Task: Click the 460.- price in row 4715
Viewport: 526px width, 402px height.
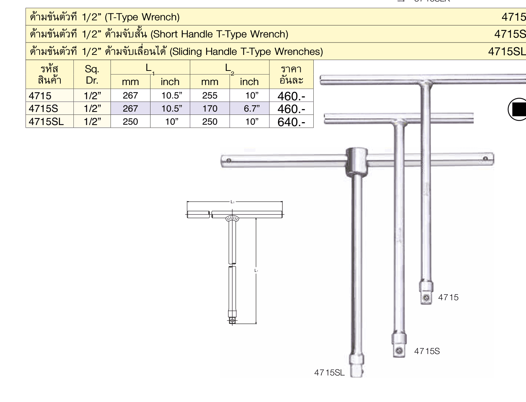Action: pyautogui.click(x=291, y=96)
